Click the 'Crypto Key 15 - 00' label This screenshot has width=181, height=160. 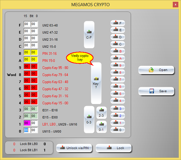click(x=55, y=103)
